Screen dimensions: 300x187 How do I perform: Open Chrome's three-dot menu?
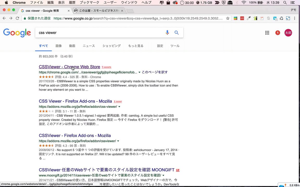[x=295, y=18]
